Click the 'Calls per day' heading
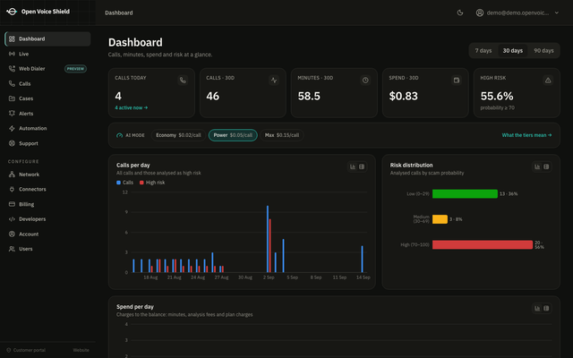 point(133,165)
